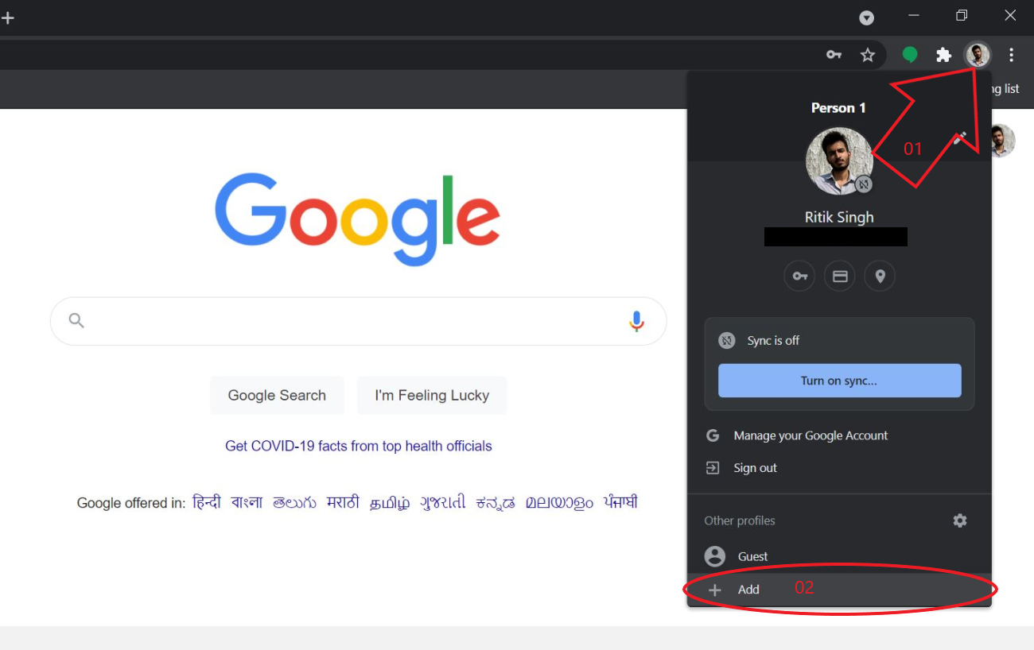This screenshot has width=1034, height=650.
Task: Switch Google to ಕನ್ನಡ language
Action: (496, 502)
